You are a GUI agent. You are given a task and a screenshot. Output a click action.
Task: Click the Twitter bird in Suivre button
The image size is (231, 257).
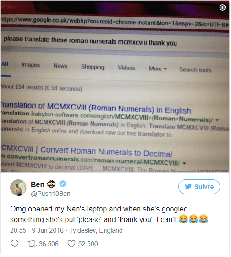pos(188,187)
